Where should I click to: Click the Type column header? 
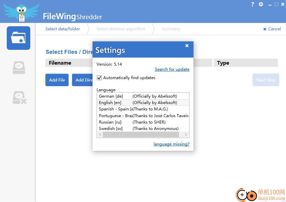(246, 63)
